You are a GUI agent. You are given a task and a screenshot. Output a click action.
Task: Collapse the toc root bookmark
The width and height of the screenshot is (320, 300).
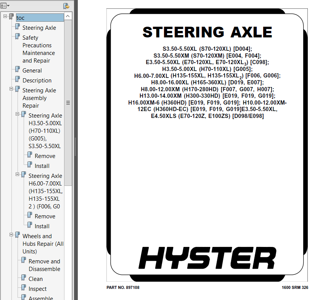[x=5, y=16]
